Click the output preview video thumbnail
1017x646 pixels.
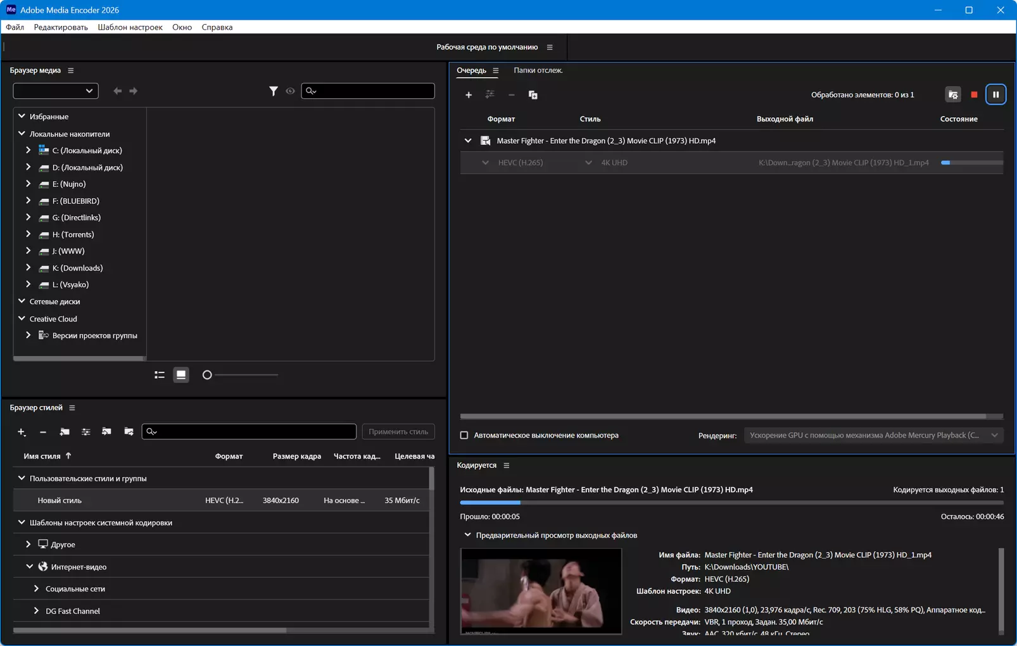pos(541,592)
